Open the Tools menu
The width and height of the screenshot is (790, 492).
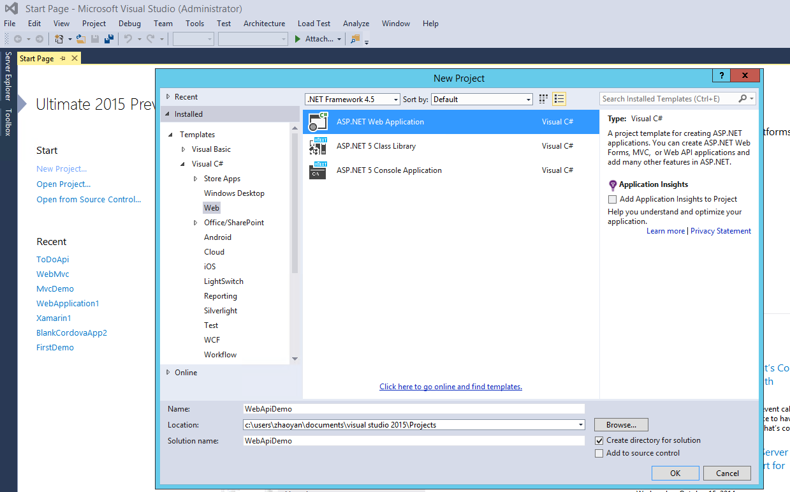(195, 24)
